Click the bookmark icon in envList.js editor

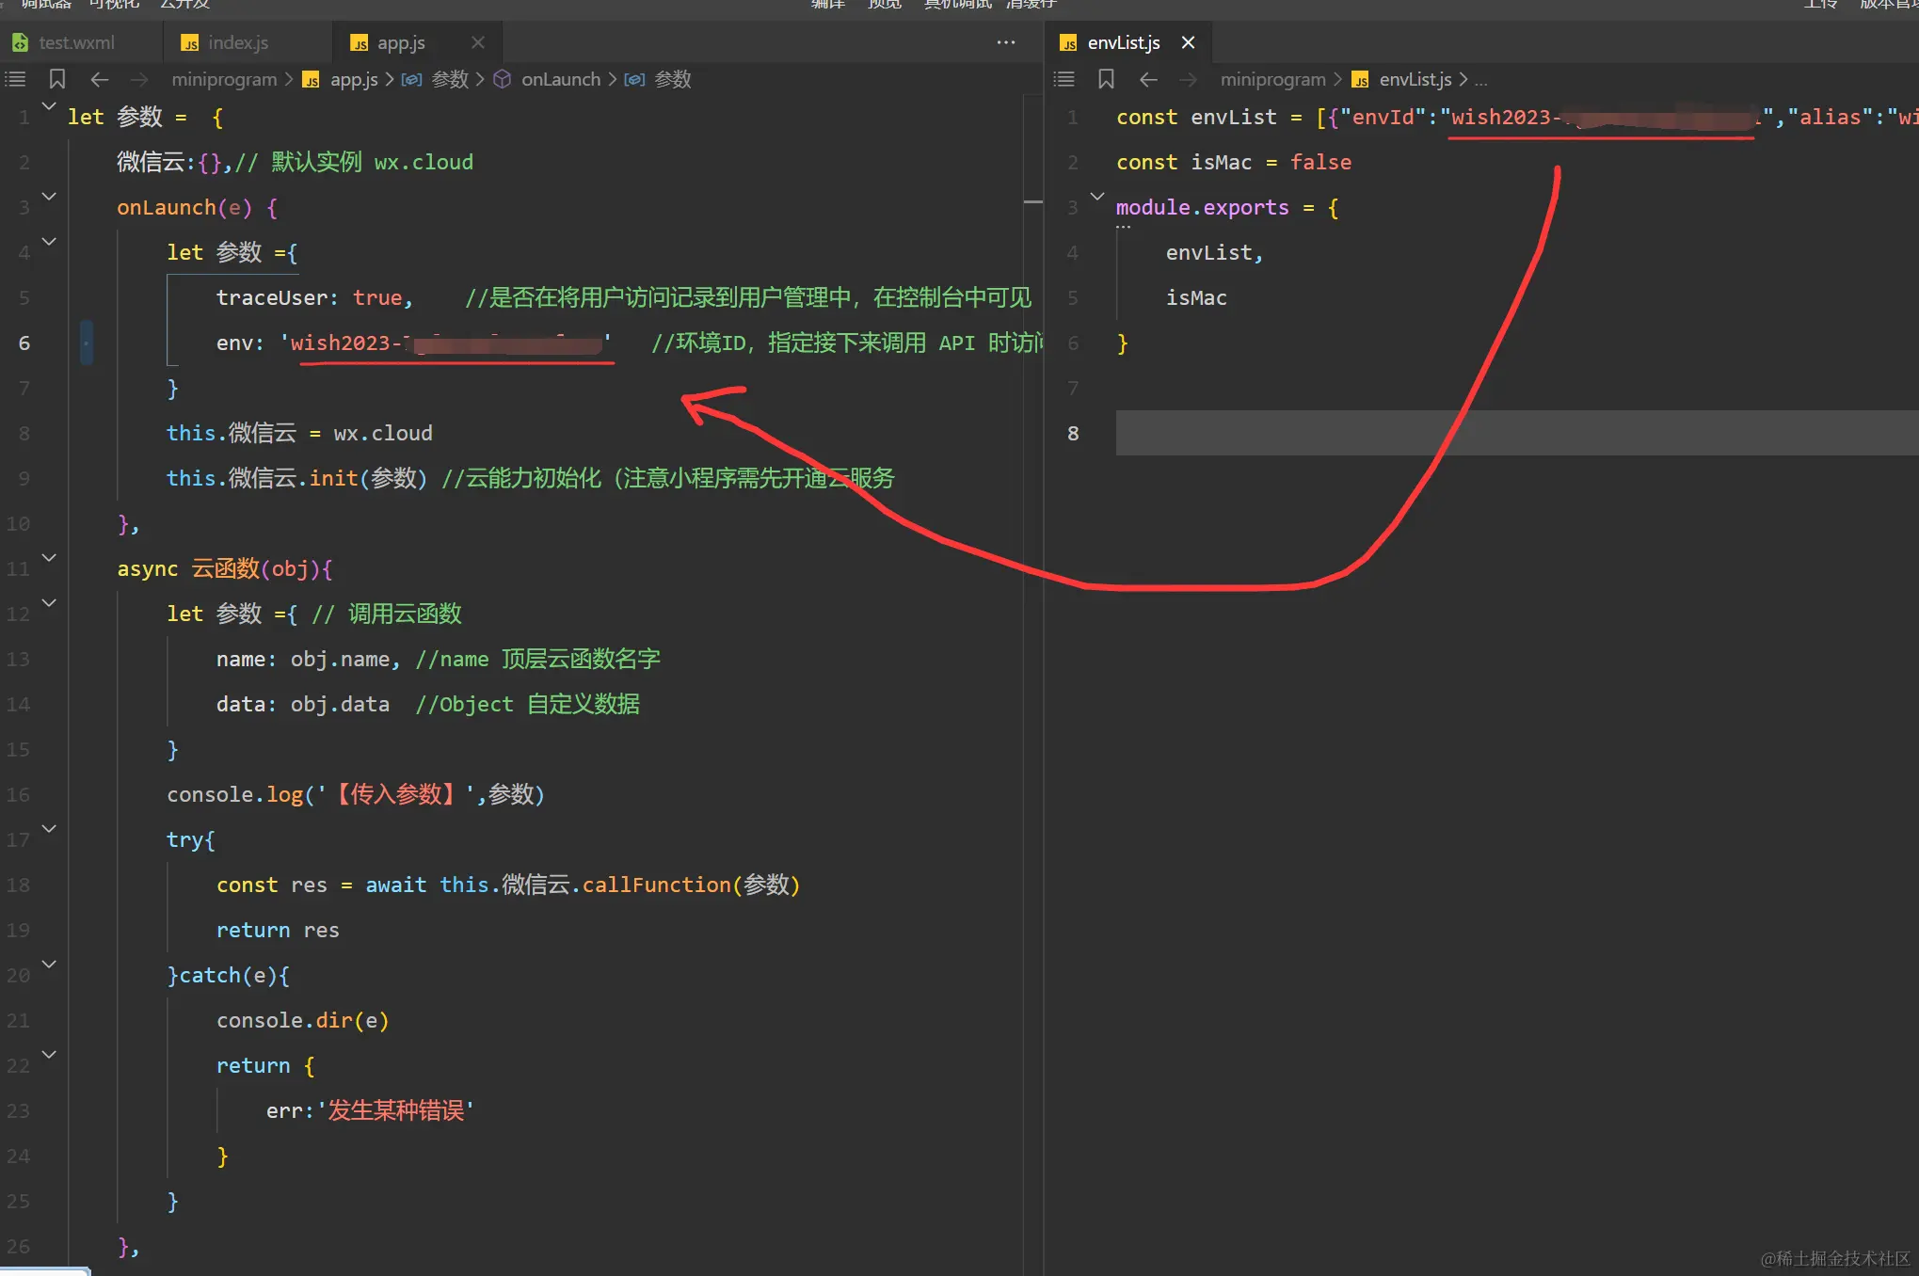[1106, 79]
